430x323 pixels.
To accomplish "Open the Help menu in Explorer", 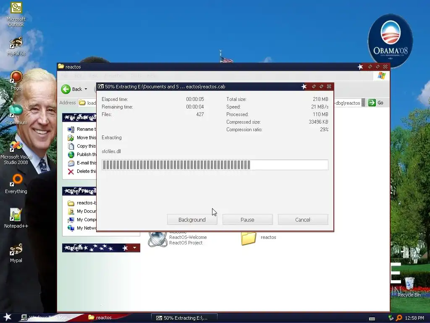I will [x=152, y=76].
